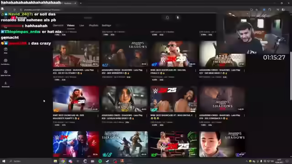Image resolution: width=292 pixels, height=164 pixels.
Task: Click the page vertical scrollbar
Action: pos(291,76)
